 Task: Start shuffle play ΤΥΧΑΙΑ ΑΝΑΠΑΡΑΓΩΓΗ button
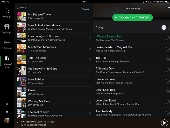pyautogui.click(x=133, y=17)
